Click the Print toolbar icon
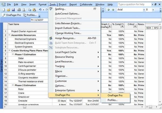Screen dimensions: 162x113 click(x=19, y=10)
